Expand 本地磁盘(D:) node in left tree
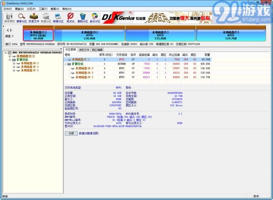Image resolution: width=273 pixels, height=200 pixels. [x=14, y=63]
